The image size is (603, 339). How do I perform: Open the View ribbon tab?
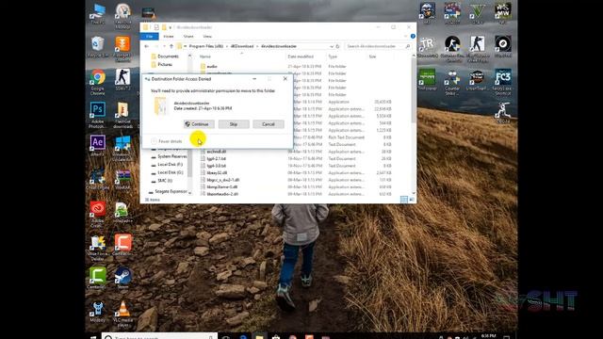207,36
